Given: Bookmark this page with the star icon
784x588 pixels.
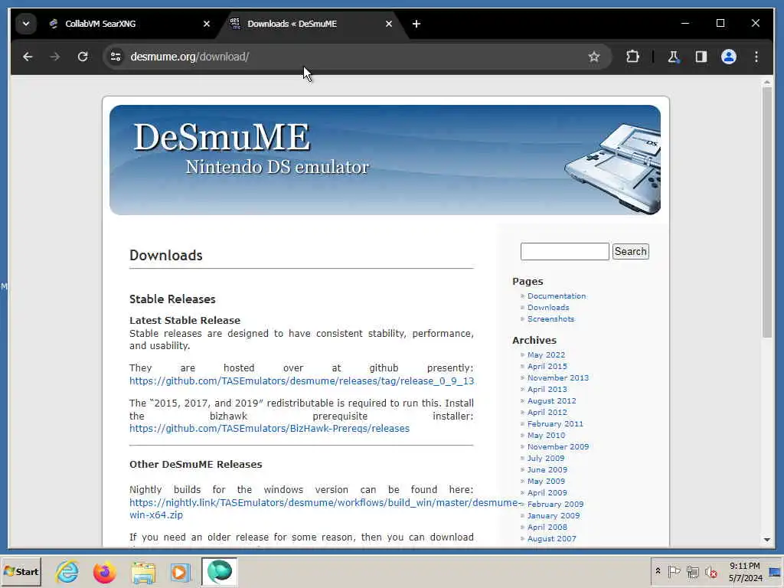Looking at the screenshot, I should click(x=593, y=57).
